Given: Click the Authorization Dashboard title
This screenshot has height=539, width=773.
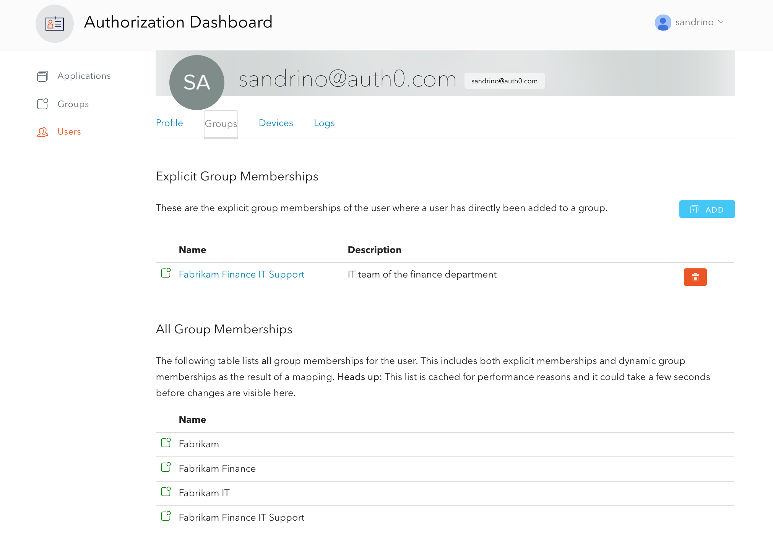Looking at the screenshot, I should (178, 22).
